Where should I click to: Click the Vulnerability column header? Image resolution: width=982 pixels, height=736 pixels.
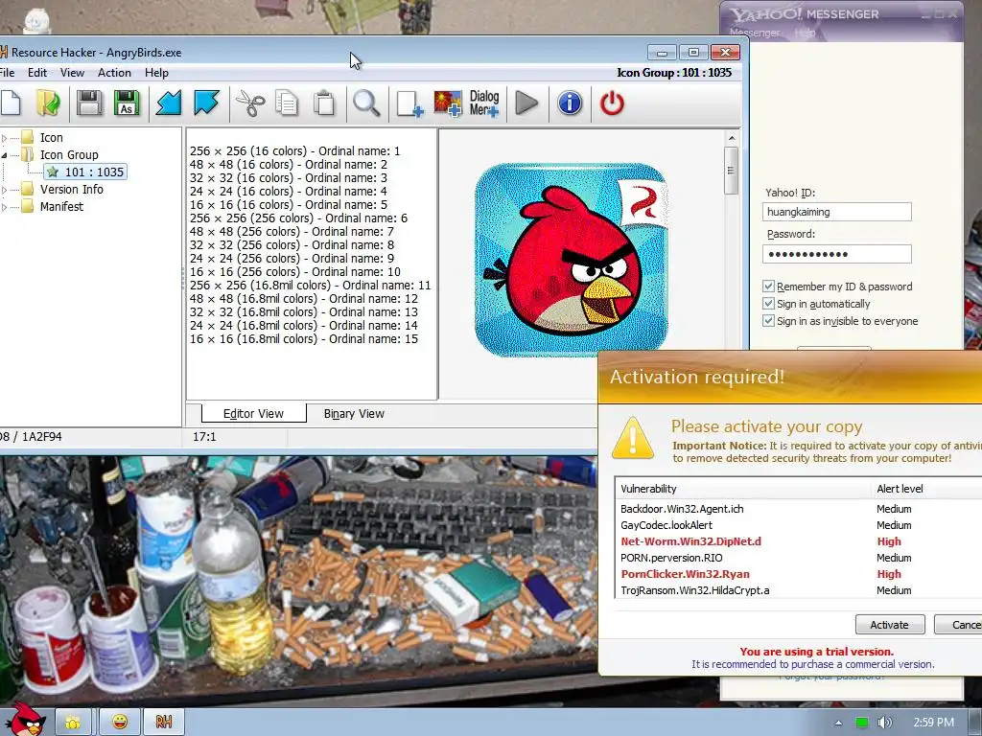point(743,489)
